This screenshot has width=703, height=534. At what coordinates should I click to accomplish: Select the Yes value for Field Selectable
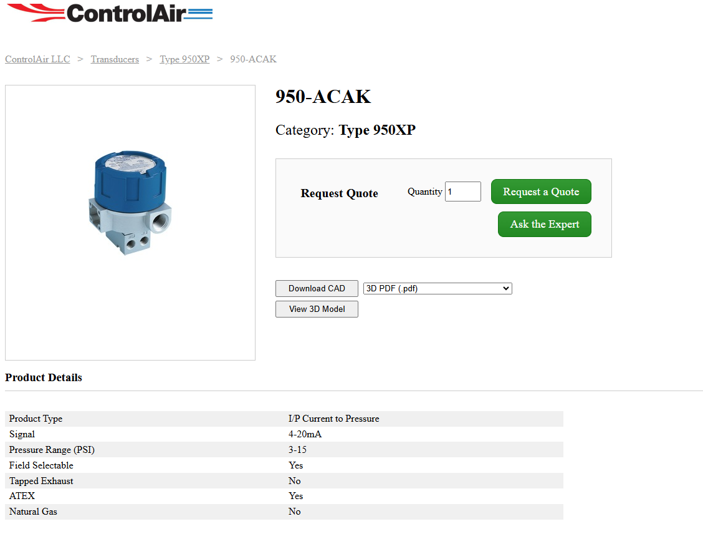pyautogui.click(x=296, y=465)
